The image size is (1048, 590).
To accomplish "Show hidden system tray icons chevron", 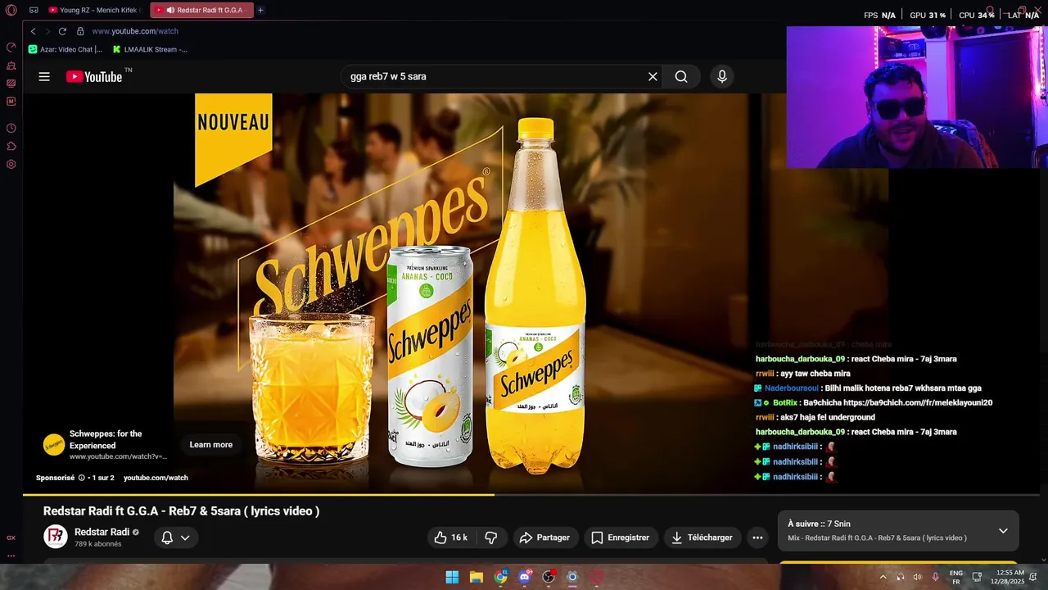I will pyautogui.click(x=883, y=577).
